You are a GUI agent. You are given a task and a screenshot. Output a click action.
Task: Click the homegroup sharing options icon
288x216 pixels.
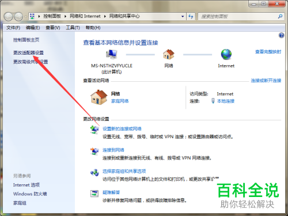tap(94, 172)
